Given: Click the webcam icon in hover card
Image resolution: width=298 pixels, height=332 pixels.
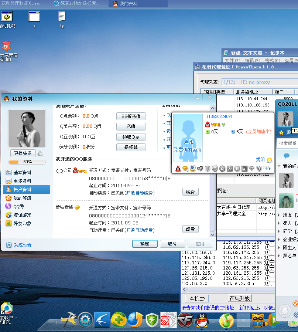Looking at the screenshot, I should tap(193, 169).
